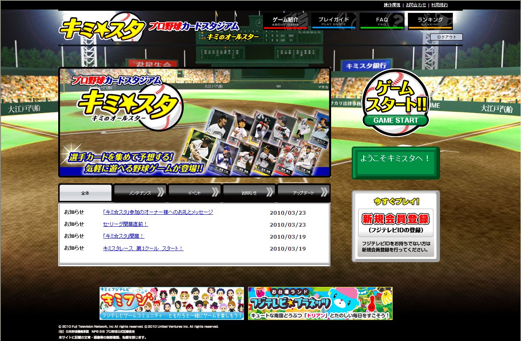Open キミスタレース 第1クール スタート！ link

(x=143, y=249)
